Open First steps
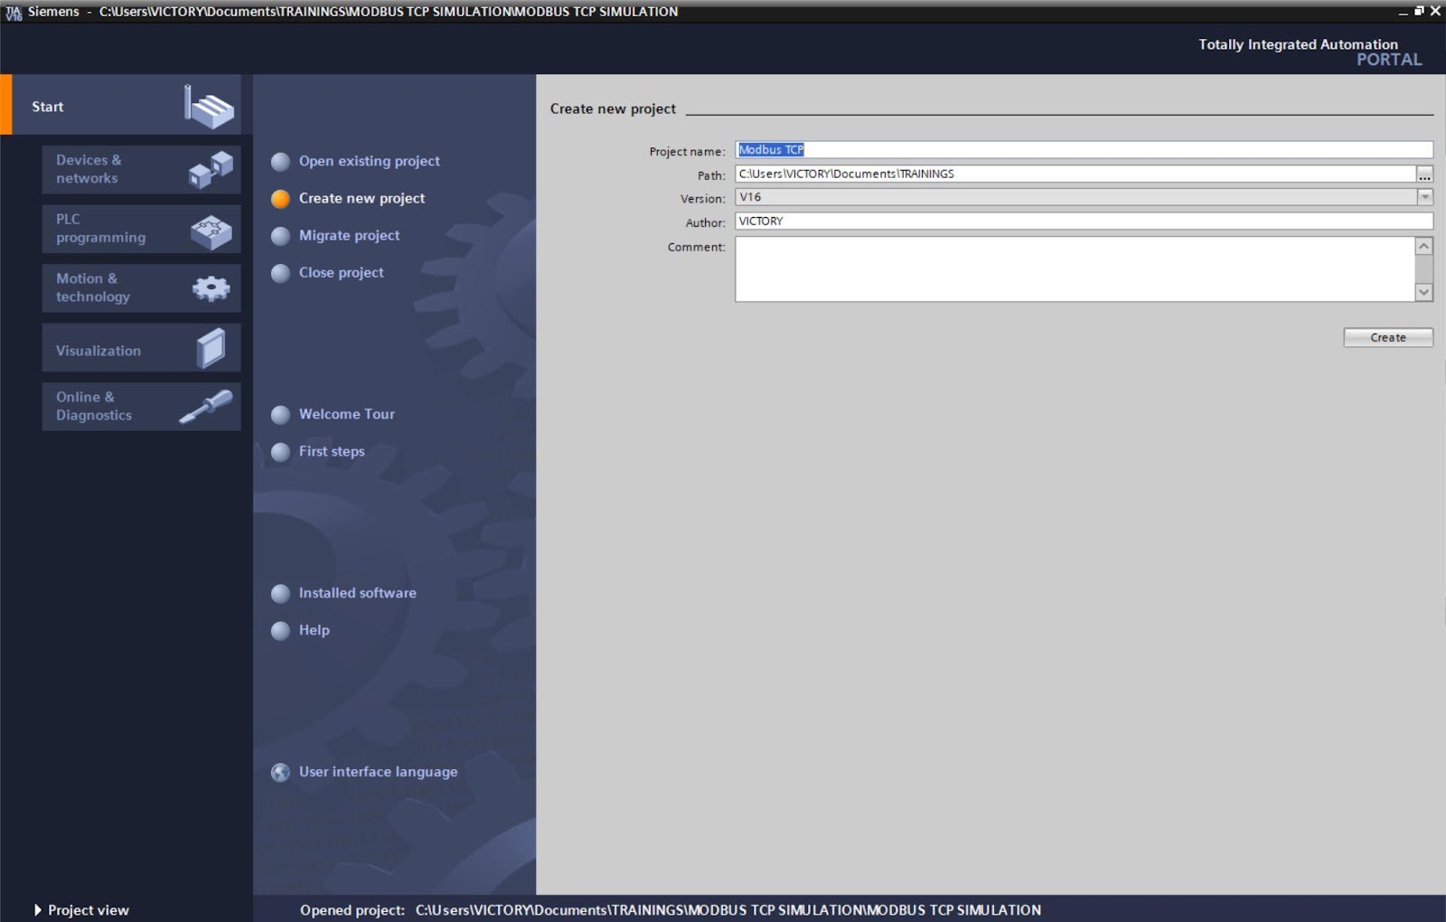The width and height of the screenshot is (1446, 922). click(332, 451)
